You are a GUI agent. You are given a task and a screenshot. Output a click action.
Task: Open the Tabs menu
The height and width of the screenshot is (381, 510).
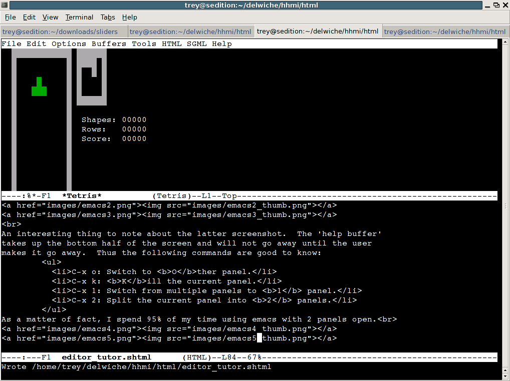coord(108,17)
